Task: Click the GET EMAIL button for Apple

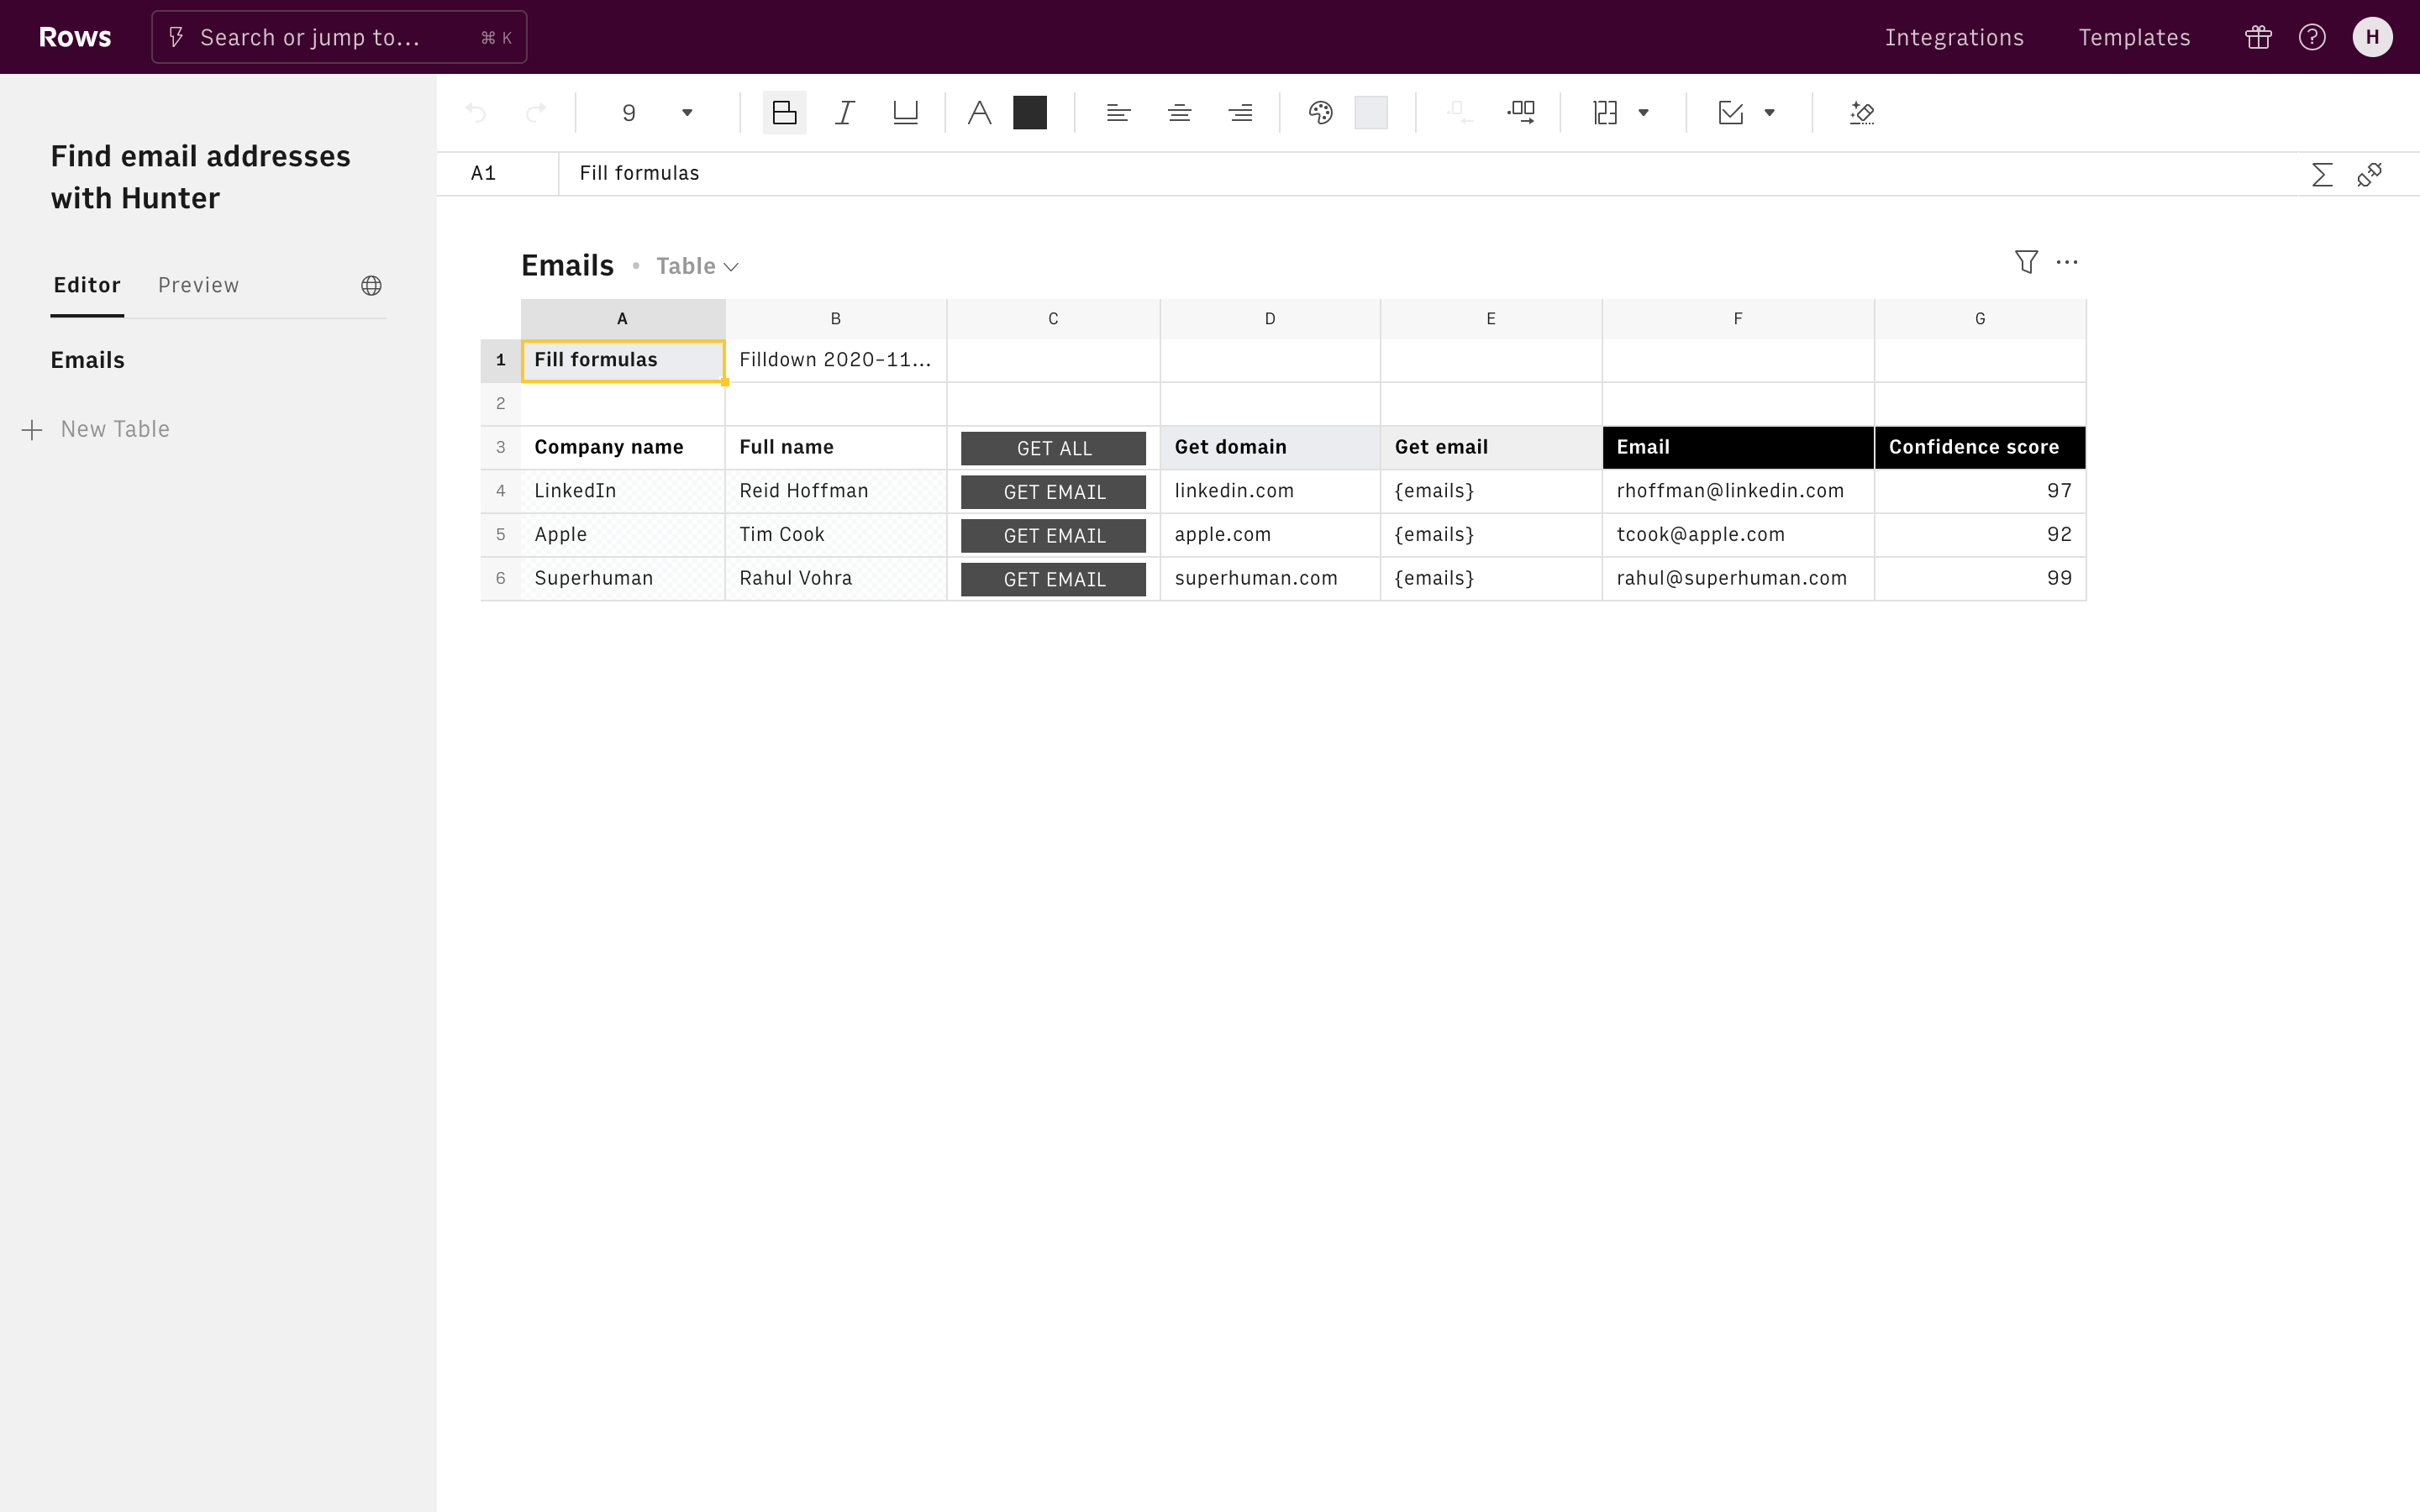Action: point(1052,533)
